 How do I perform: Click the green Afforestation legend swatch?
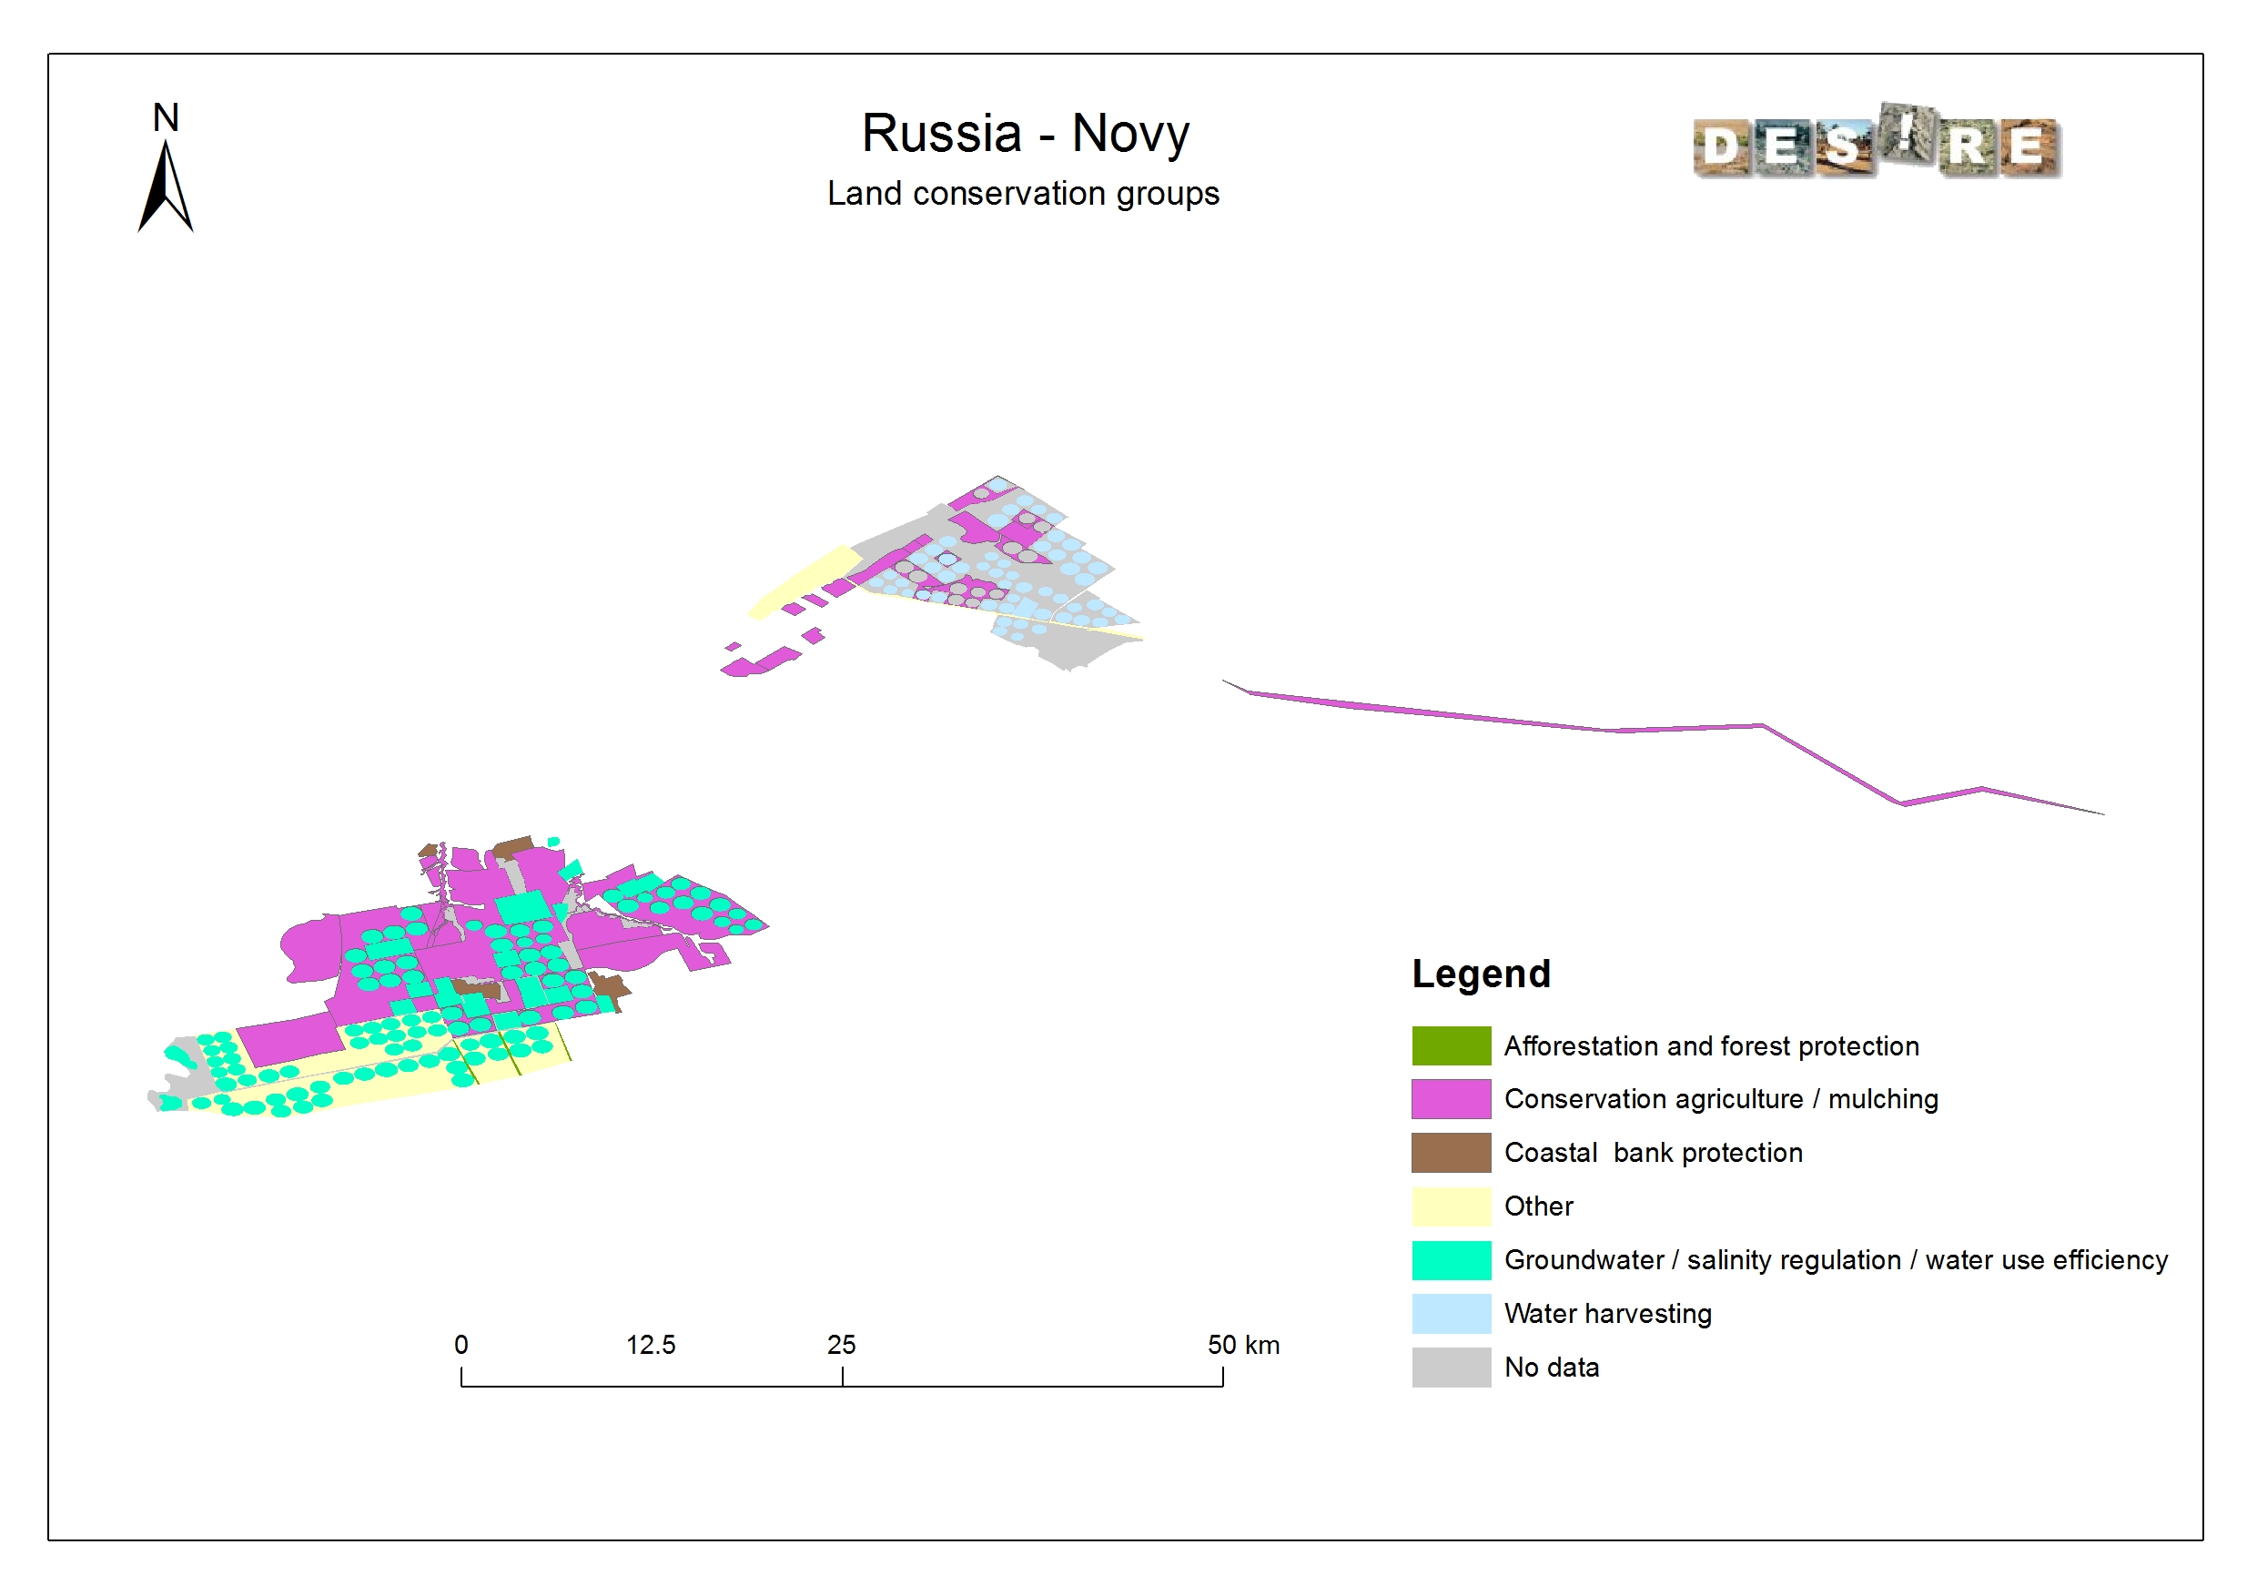click(x=1451, y=1045)
